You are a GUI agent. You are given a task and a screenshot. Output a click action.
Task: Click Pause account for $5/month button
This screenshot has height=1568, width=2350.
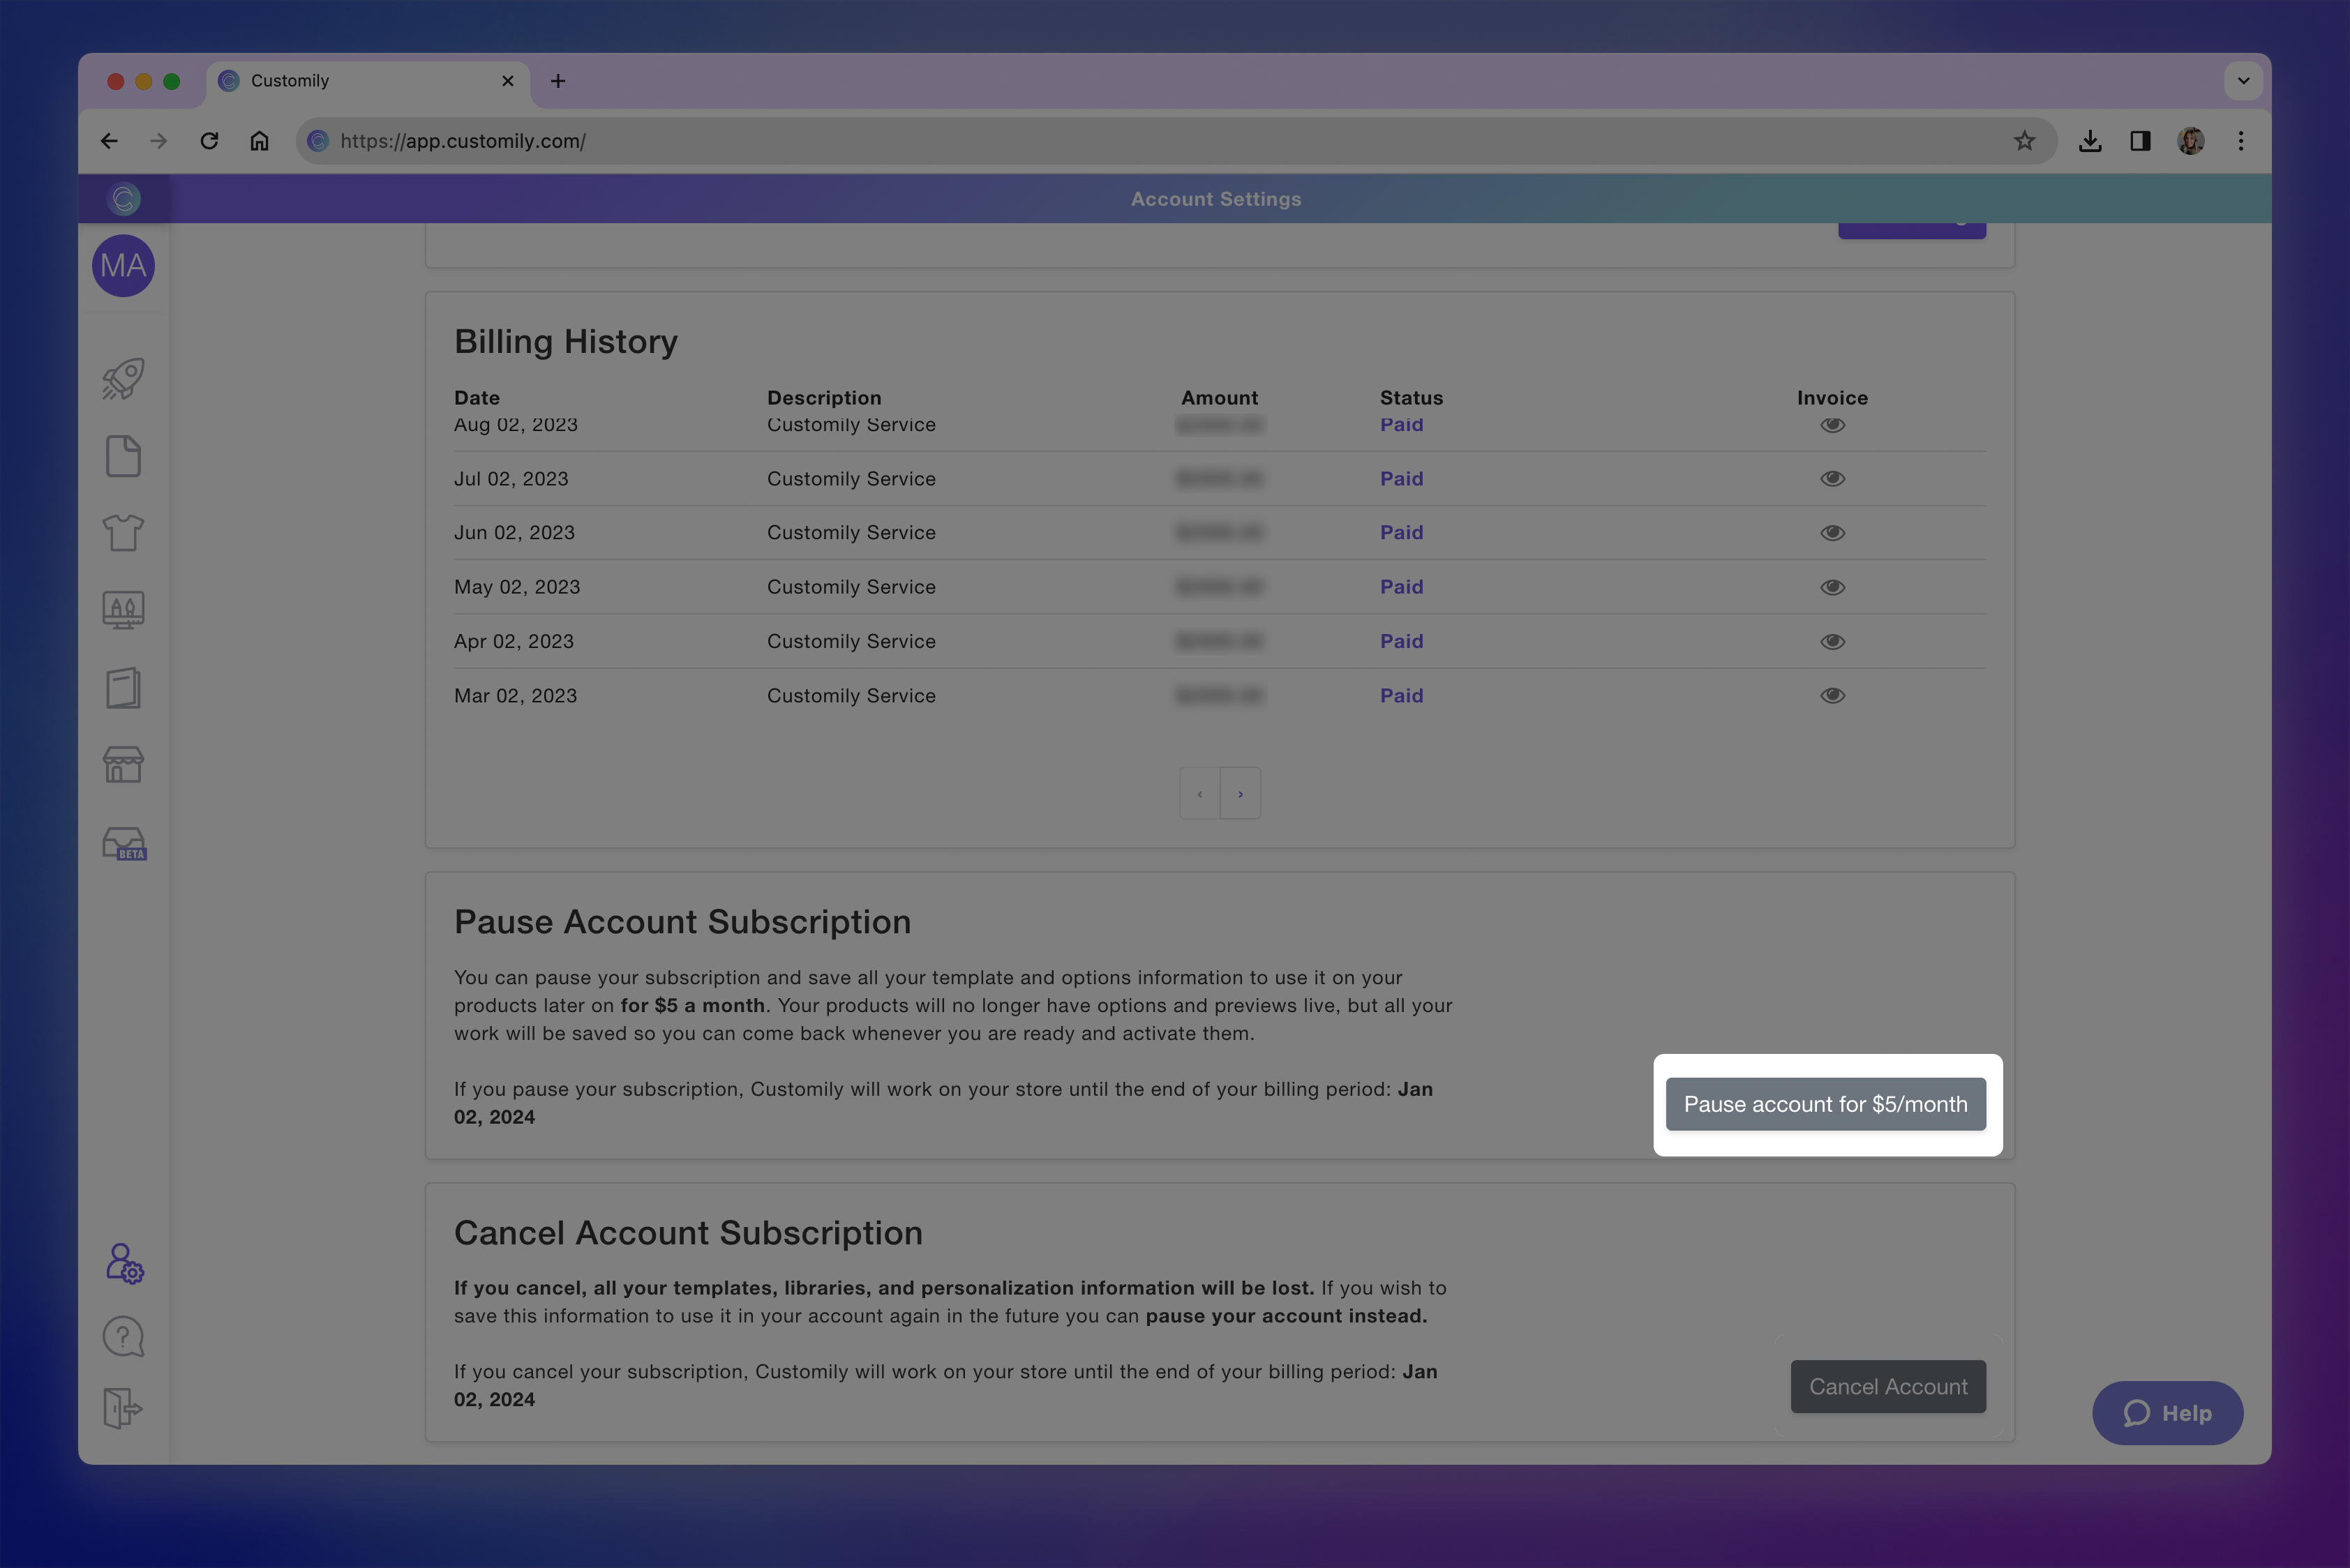(1826, 1104)
